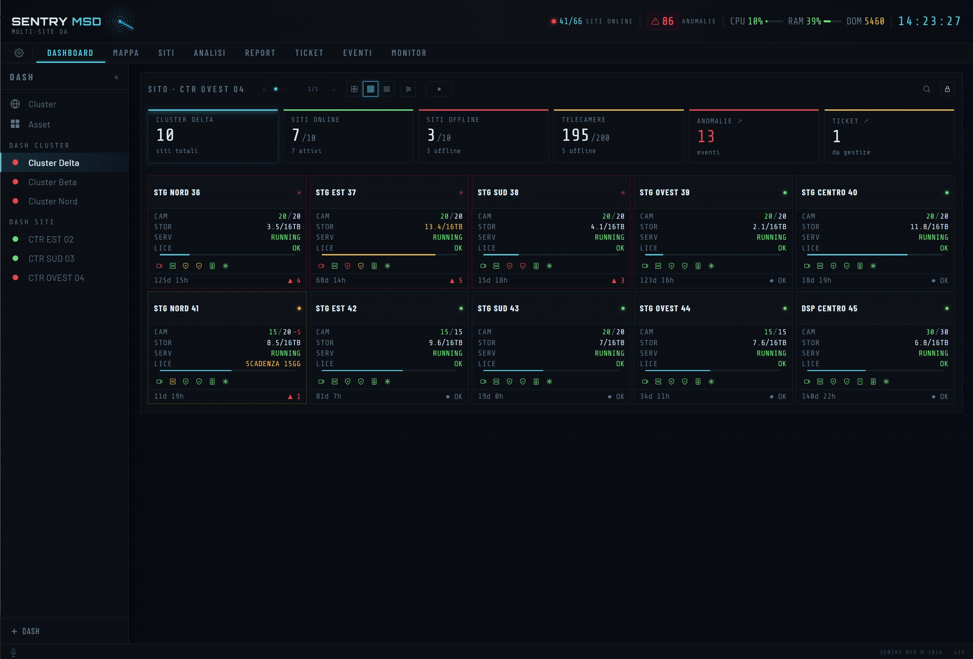Click STG OVEST 39 storage icon
This screenshot has height=659, width=973.
[x=658, y=266]
